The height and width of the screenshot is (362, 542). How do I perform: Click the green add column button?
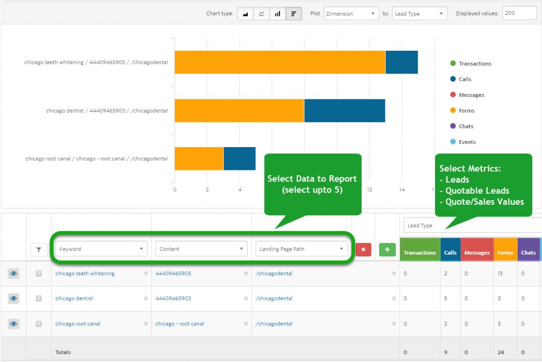387,249
